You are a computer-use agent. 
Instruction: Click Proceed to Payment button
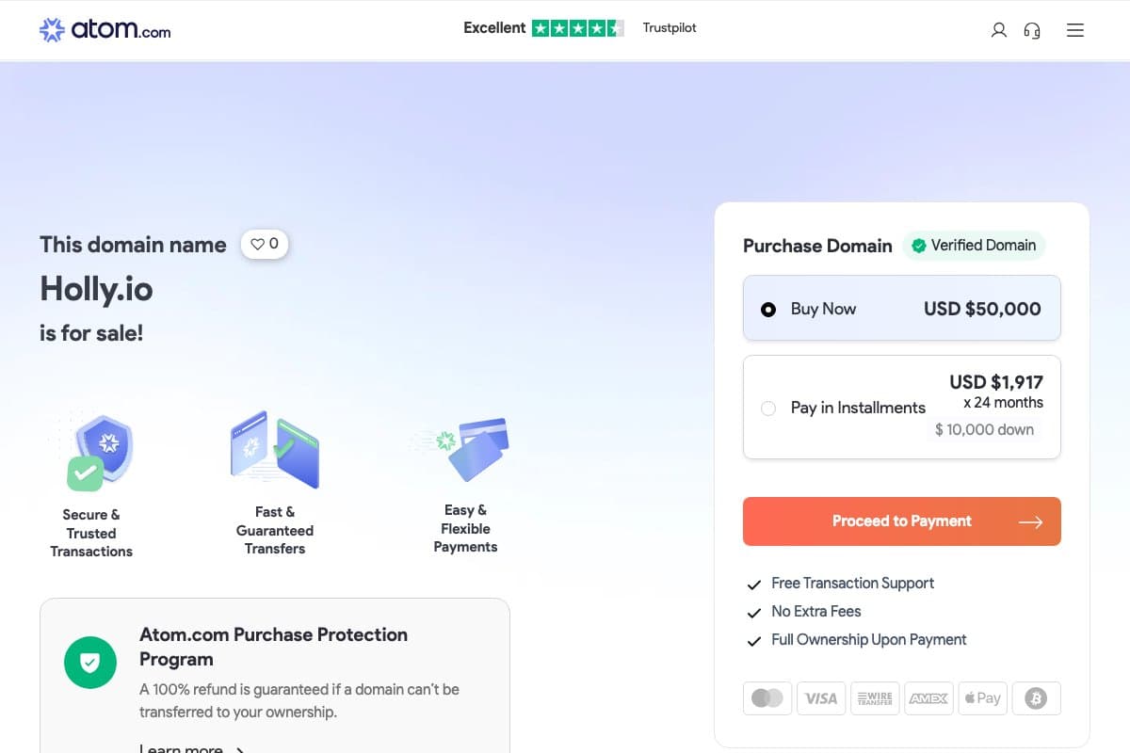tap(901, 521)
